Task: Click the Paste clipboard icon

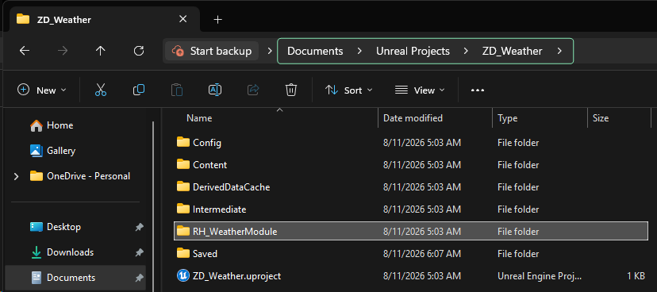Action: click(177, 90)
